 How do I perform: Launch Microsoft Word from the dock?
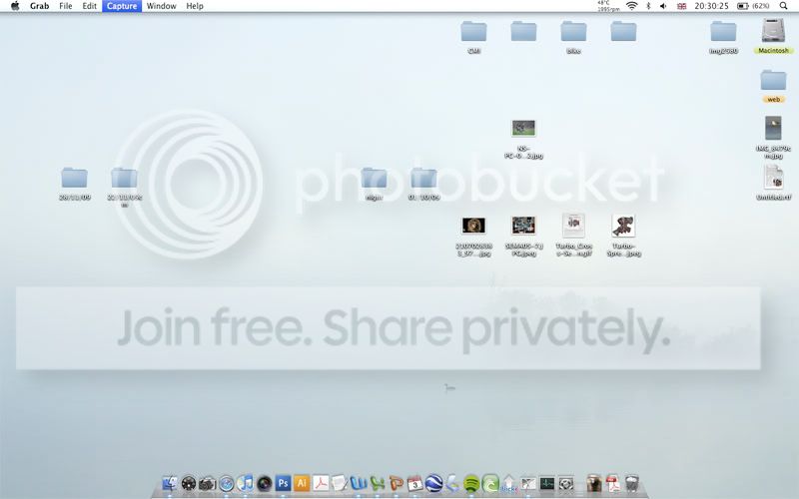pyautogui.click(x=359, y=483)
